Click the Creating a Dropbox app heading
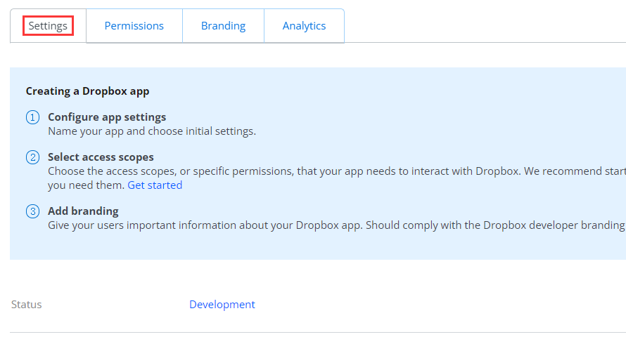Screen dimensions: 626x351 87,91
